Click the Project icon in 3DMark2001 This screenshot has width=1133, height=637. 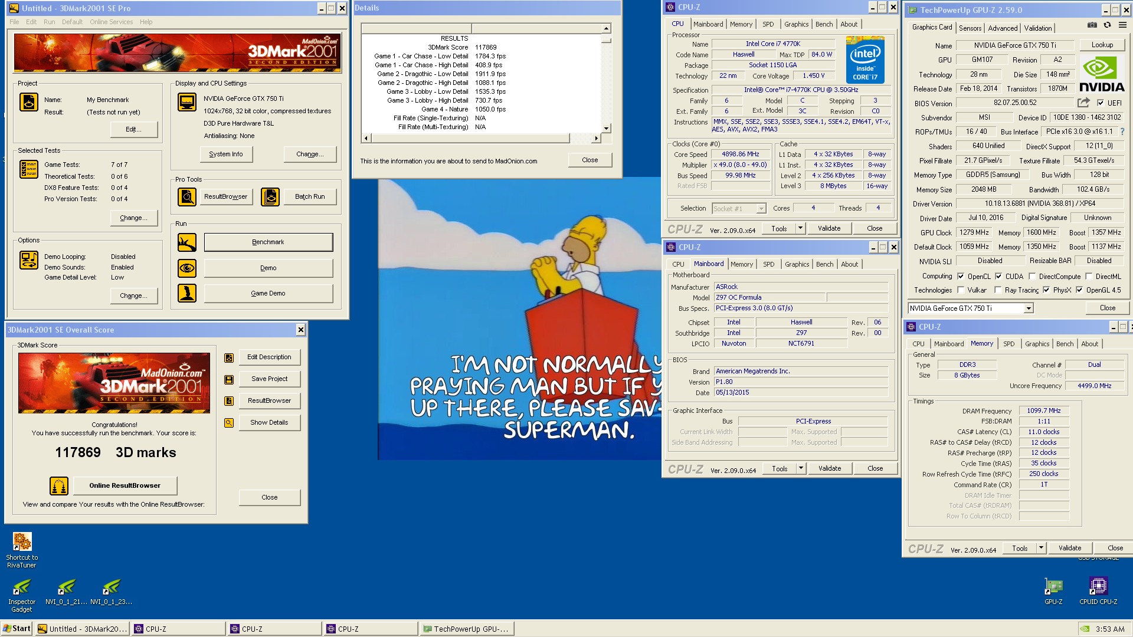pyautogui.click(x=29, y=102)
